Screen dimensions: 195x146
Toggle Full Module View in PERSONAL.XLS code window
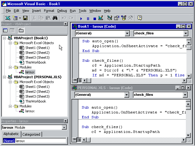(79, 140)
